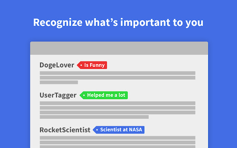Click the white dot on the blue tag
The width and height of the screenshot is (237, 148).
[x=97, y=130]
